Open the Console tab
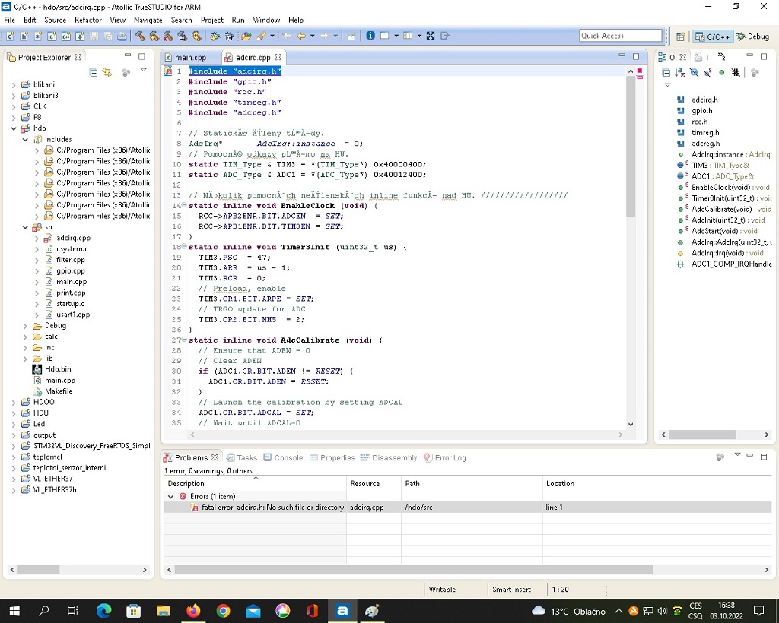Screen dimensions: 779x623 pos(288,457)
